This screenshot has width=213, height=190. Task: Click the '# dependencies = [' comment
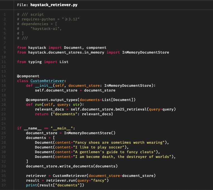coord(37,24)
